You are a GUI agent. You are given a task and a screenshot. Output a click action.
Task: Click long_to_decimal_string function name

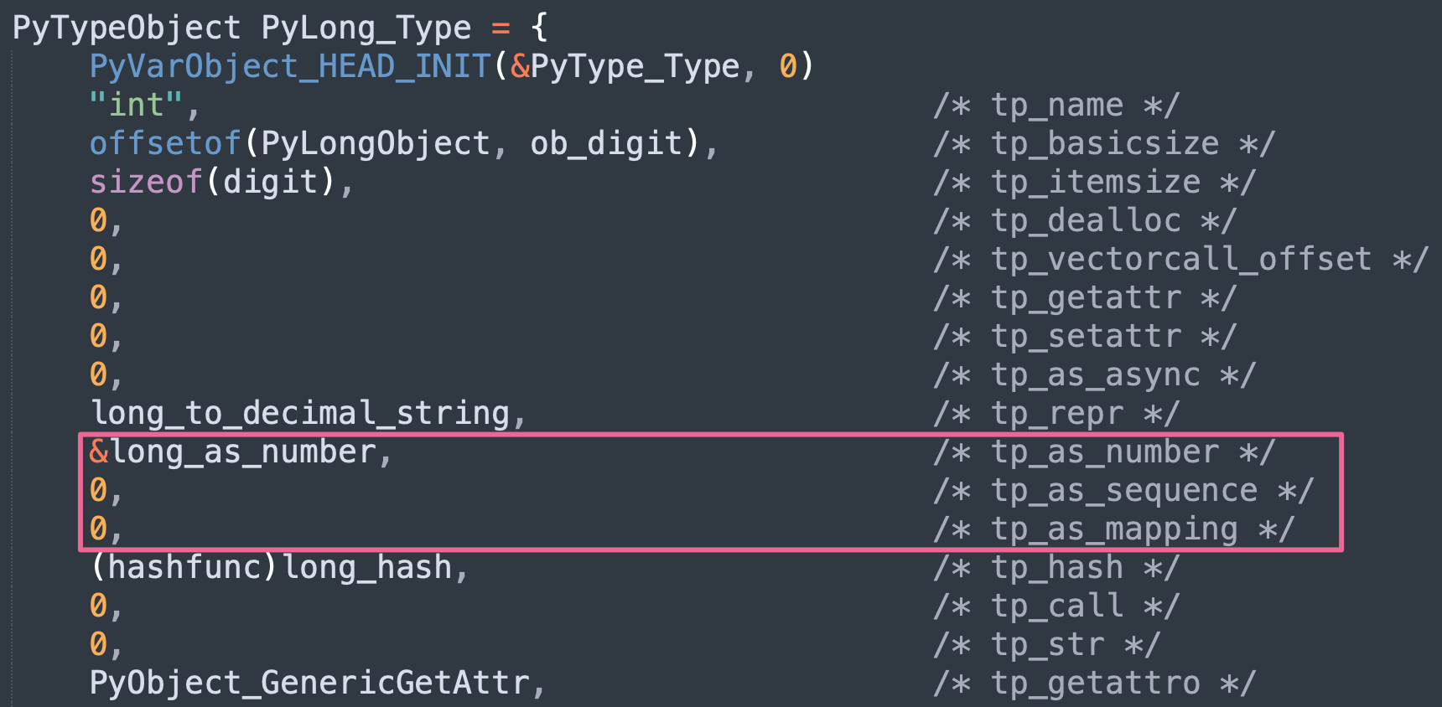300,413
